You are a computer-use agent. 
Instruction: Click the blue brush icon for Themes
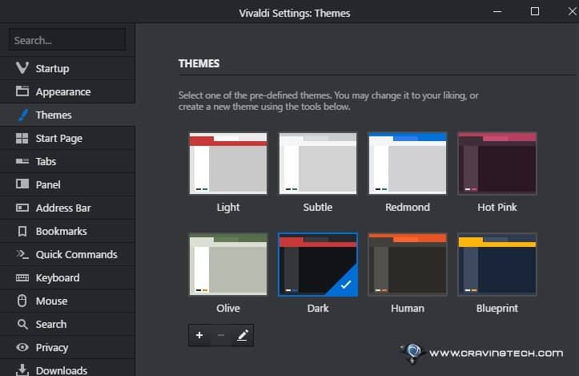pos(23,115)
